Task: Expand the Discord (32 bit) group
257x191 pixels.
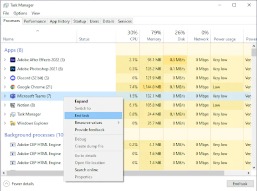Action: (5, 78)
